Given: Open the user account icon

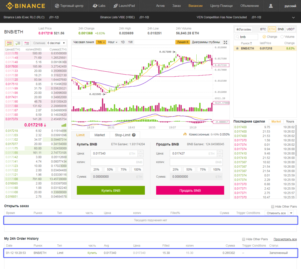Looking at the screenshot, I should click(x=271, y=6).
